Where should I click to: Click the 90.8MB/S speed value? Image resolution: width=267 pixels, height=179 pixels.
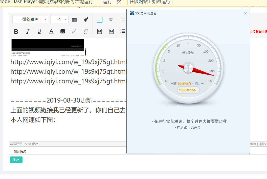185,84
